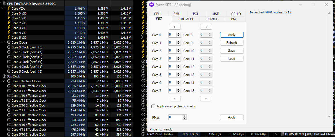Click the Core 0 Clock current value 4,975.0 MHz
This screenshot has height=137, width=335.
click(x=76, y=47)
